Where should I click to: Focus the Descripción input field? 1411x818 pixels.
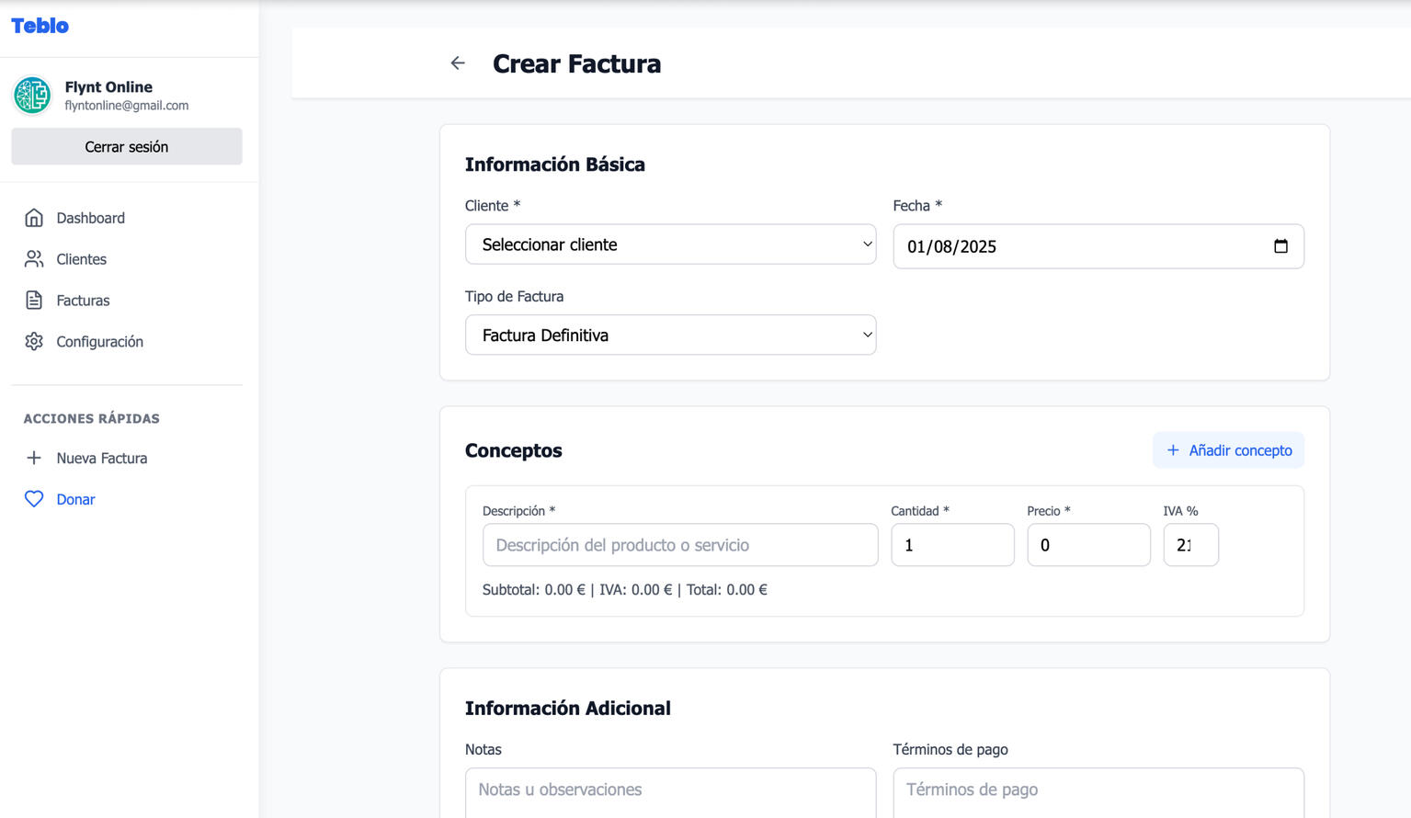[x=679, y=545]
